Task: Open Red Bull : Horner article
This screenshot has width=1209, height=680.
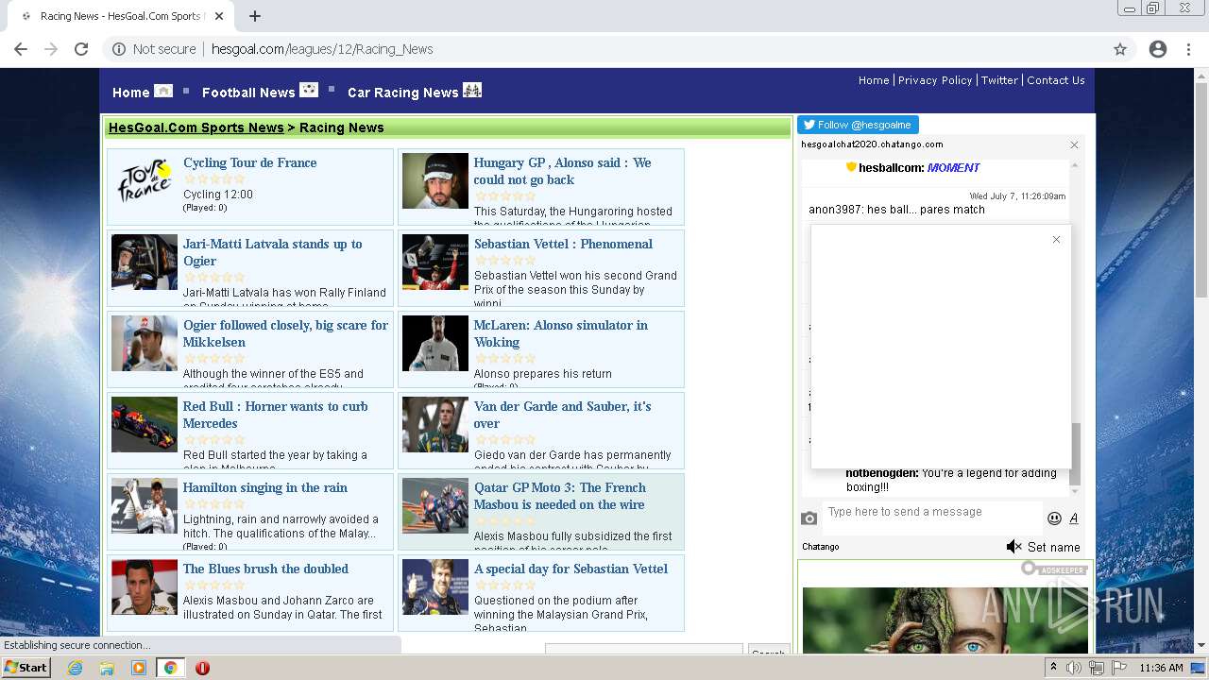Action: pyautogui.click(x=276, y=415)
